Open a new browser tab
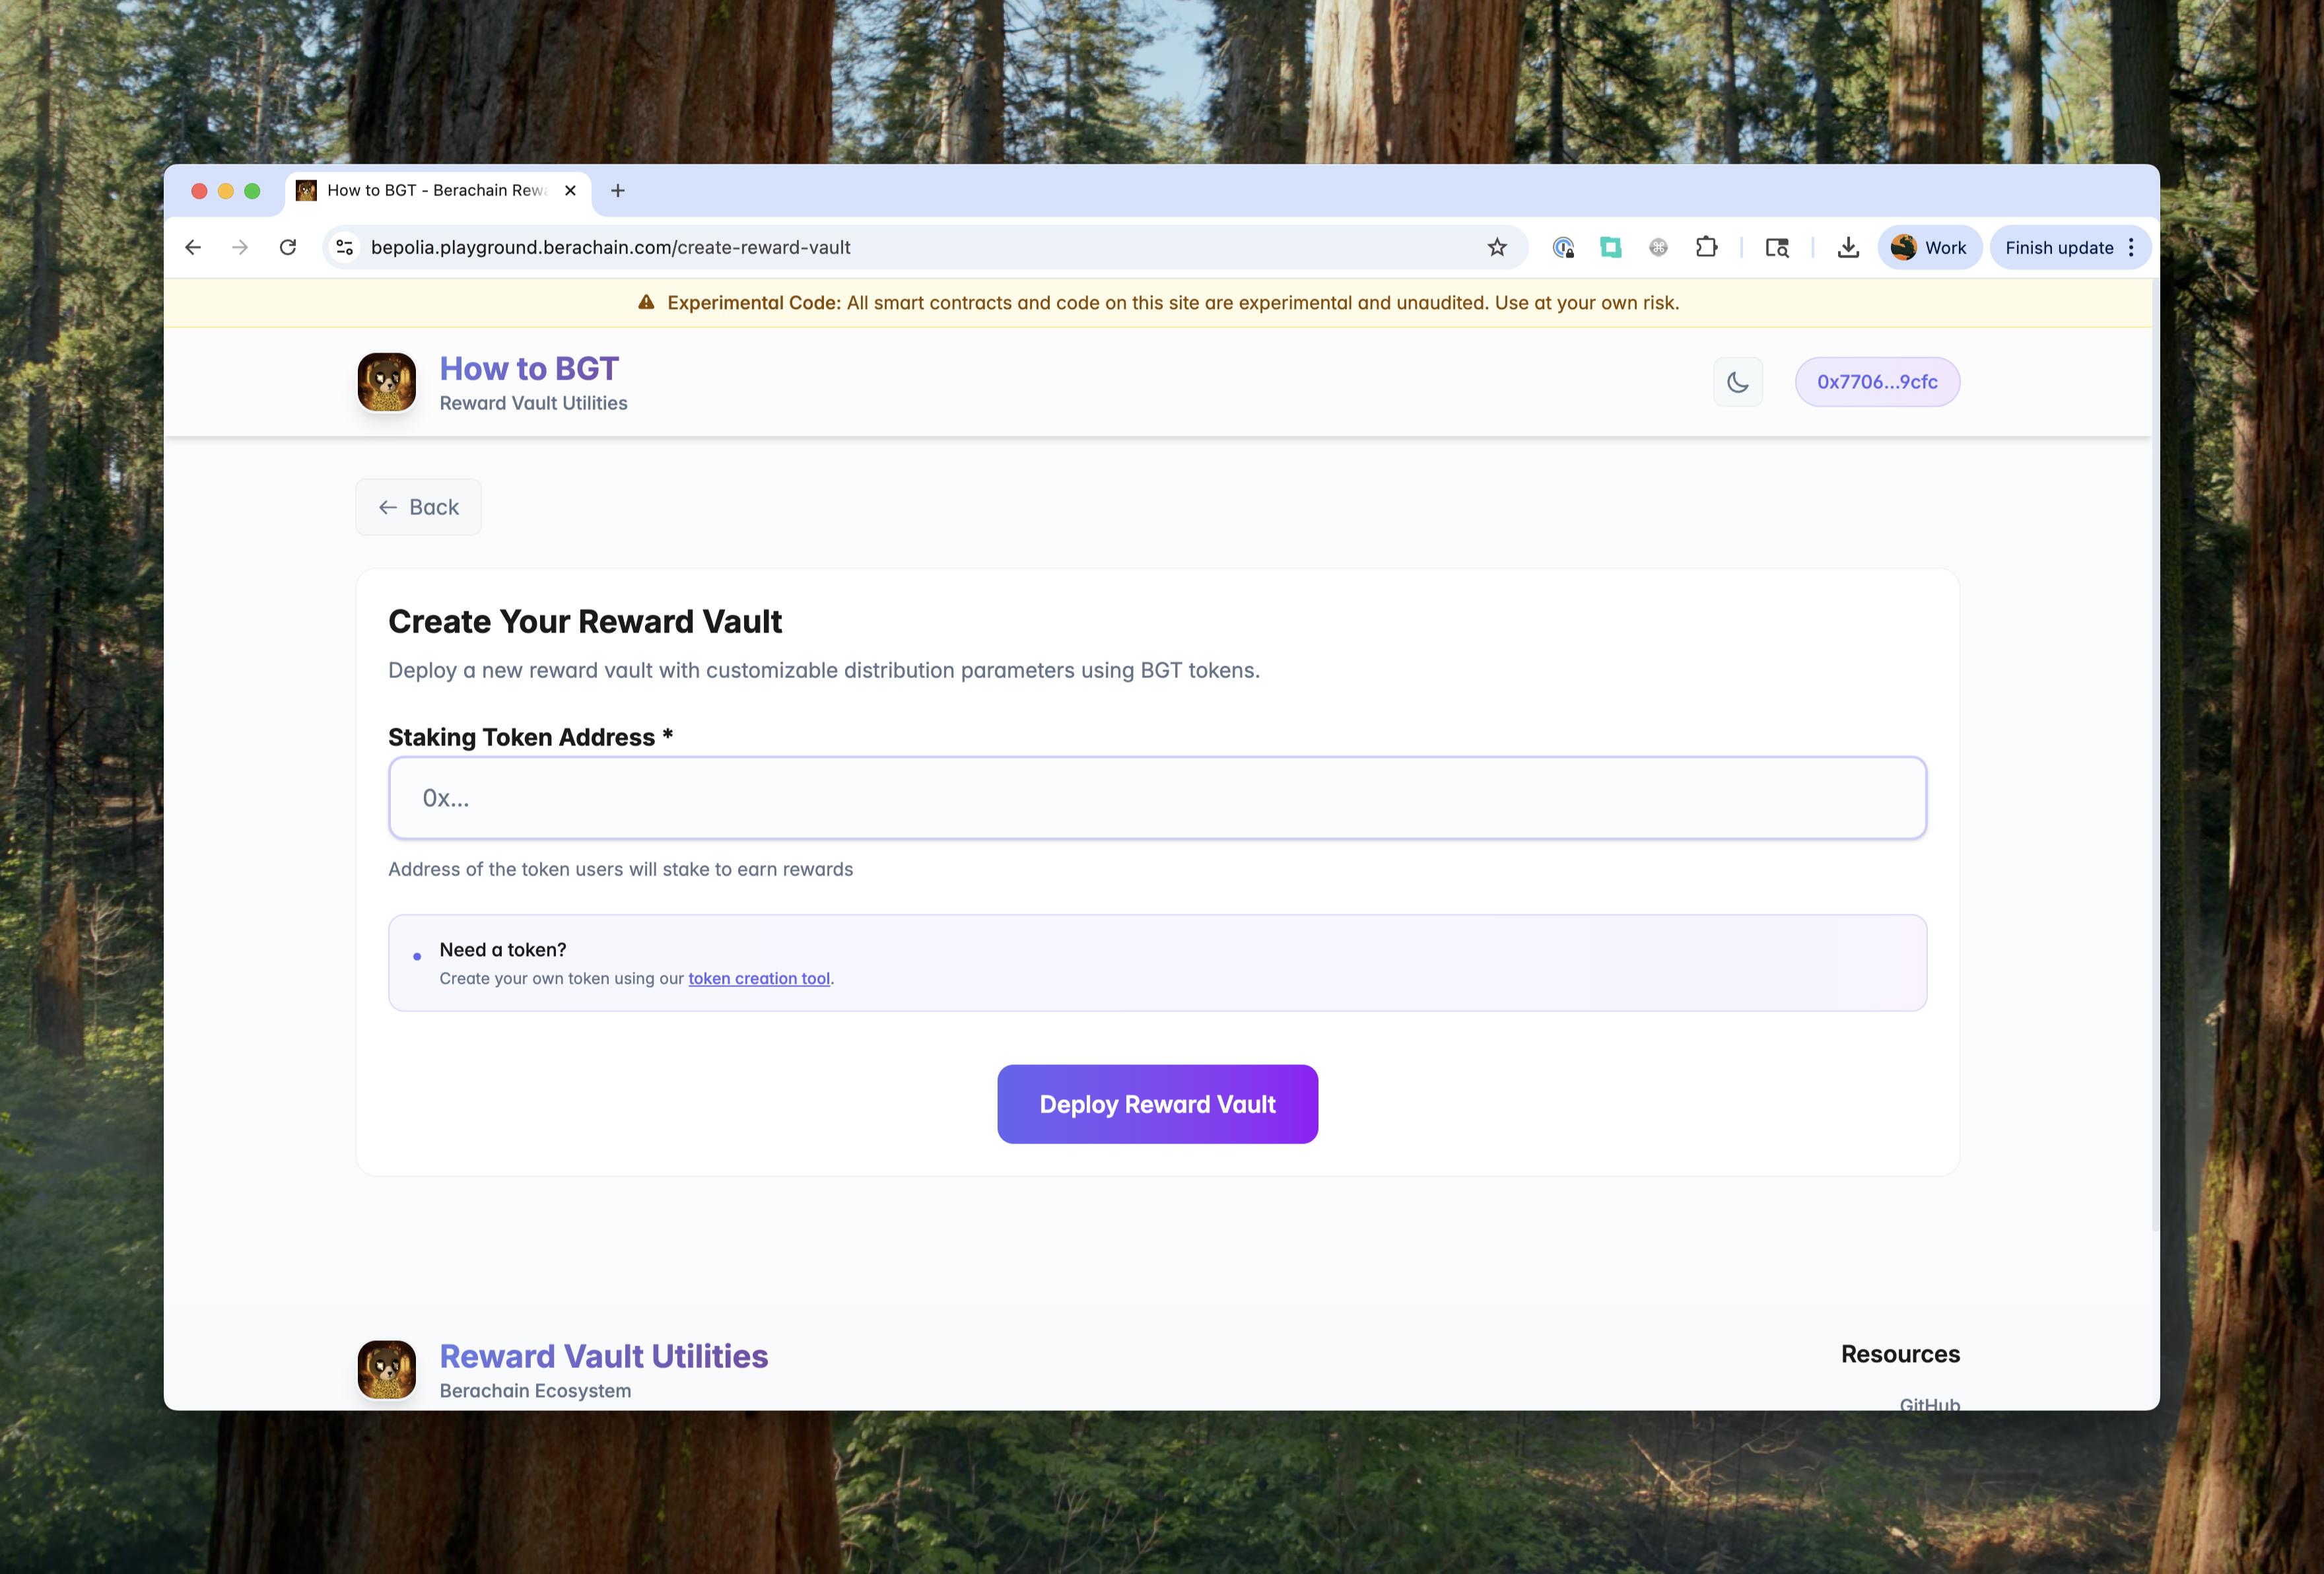Viewport: 2324px width, 1574px height. pos(618,190)
